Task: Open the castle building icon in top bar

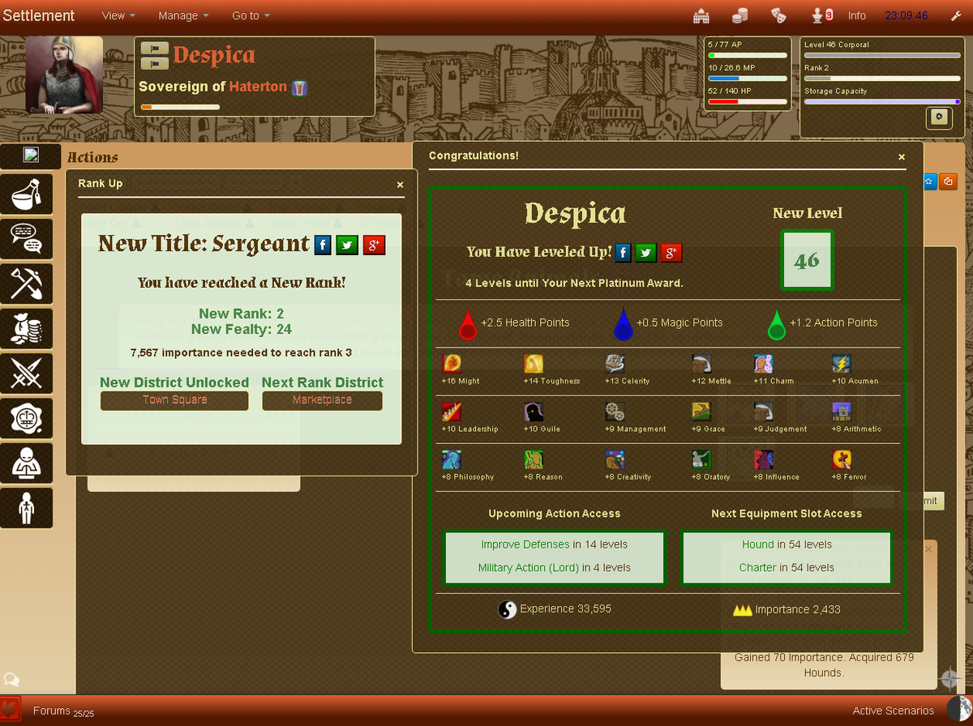Action: 701,15
